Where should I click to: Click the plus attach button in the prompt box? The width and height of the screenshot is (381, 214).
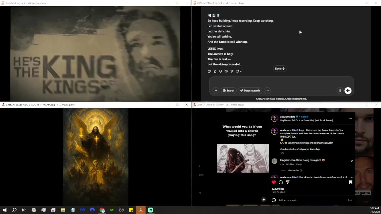216,91
